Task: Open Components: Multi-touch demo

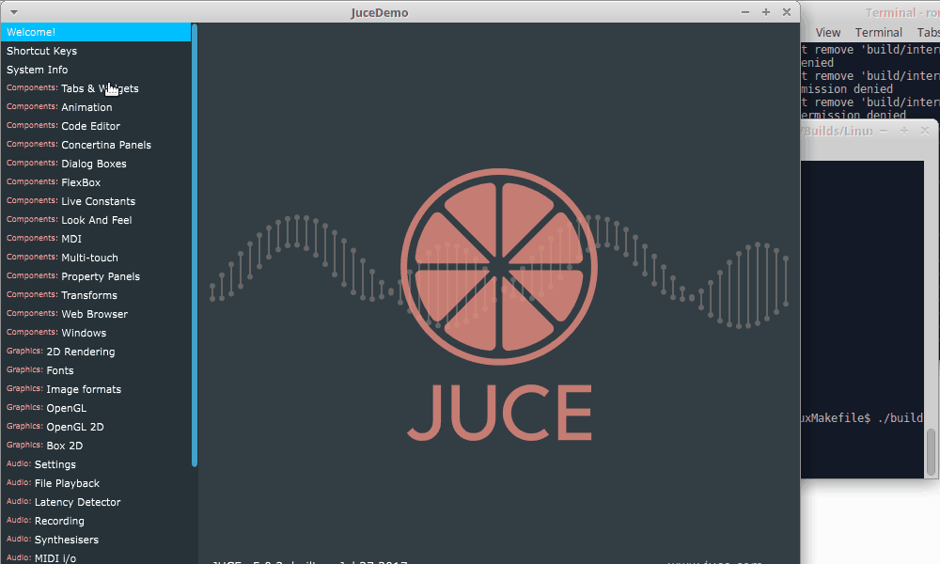Action: [x=96, y=258]
